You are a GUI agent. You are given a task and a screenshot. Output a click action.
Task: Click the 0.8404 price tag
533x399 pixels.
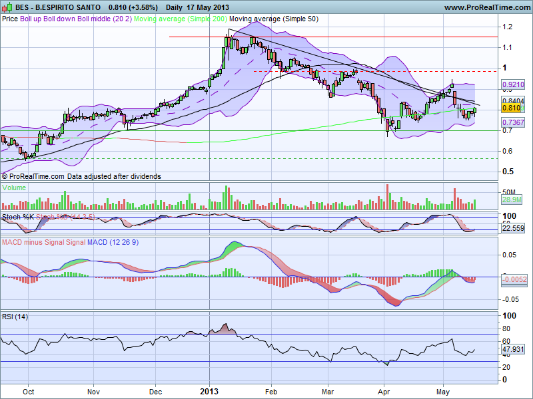click(513, 100)
